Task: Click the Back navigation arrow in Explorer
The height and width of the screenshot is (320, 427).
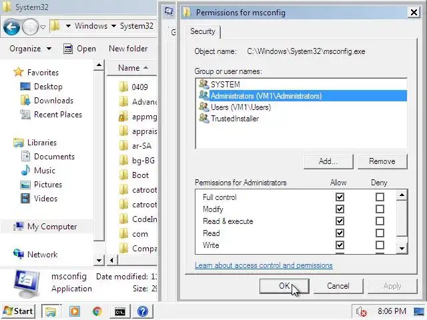Action: pos(11,27)
